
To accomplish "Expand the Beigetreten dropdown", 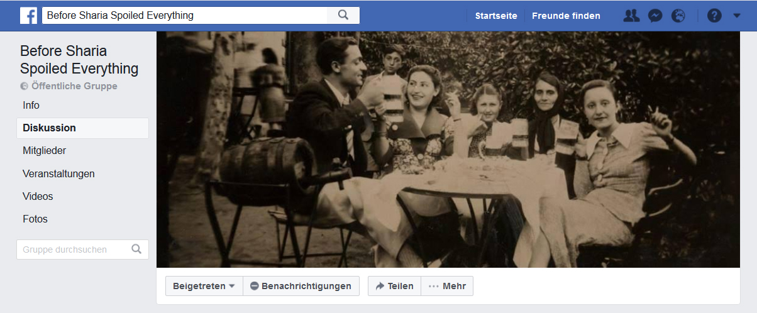I will [x=204, y=286].
